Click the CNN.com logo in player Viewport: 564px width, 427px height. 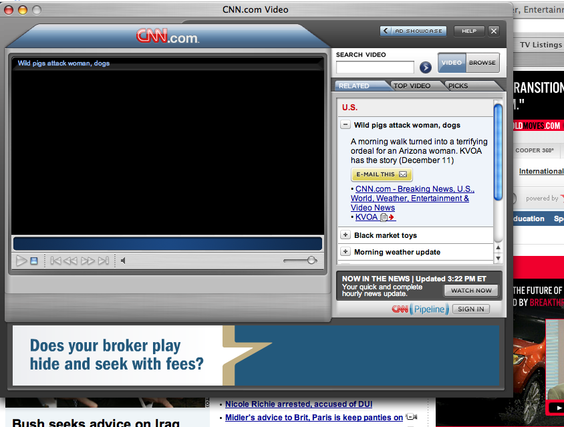168,36
